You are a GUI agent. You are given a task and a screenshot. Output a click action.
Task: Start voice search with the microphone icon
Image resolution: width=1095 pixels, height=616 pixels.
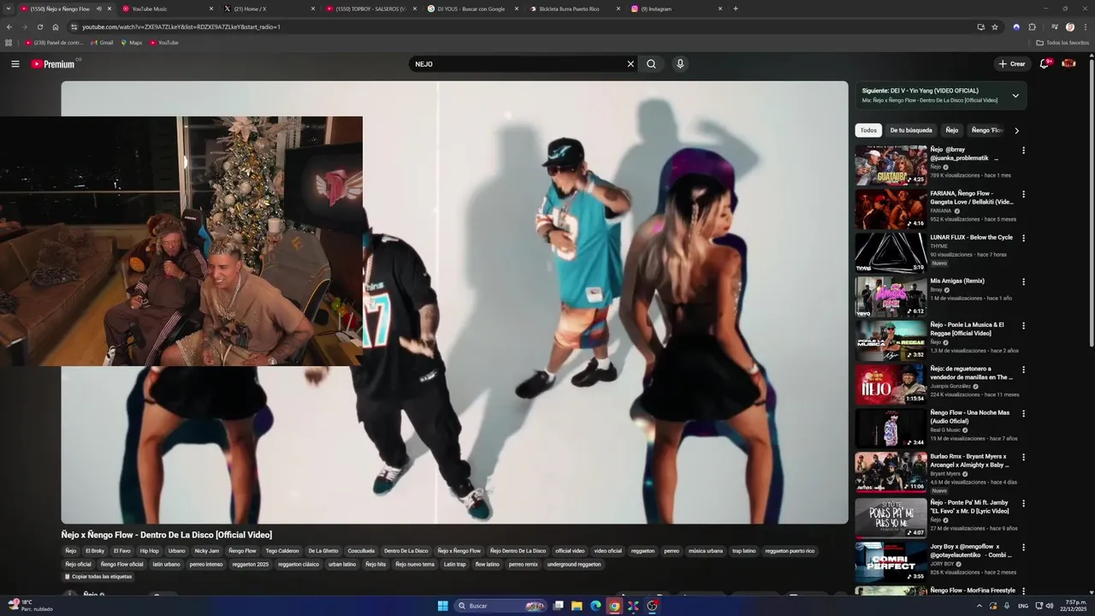pos(680,64)
